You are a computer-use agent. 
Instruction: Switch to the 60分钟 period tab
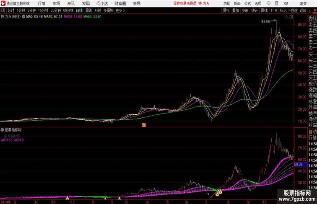tap(68, 10)
